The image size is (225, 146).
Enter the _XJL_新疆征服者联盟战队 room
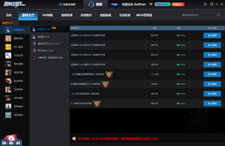click(212, 74)
